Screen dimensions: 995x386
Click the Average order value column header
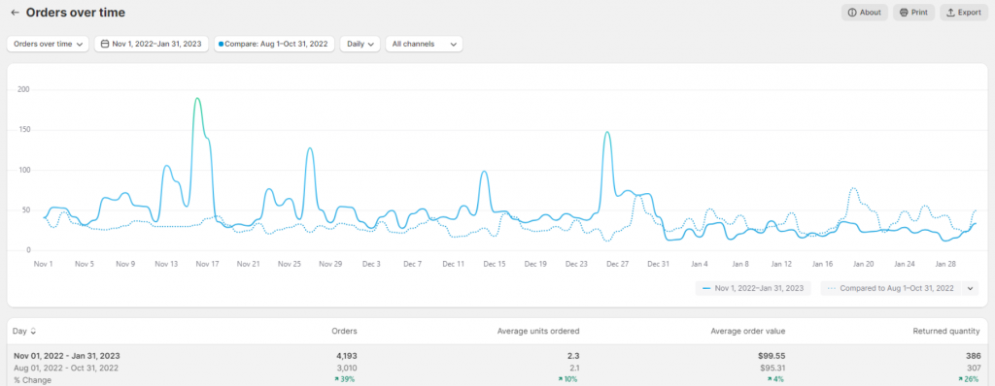(x=747, y=331)
